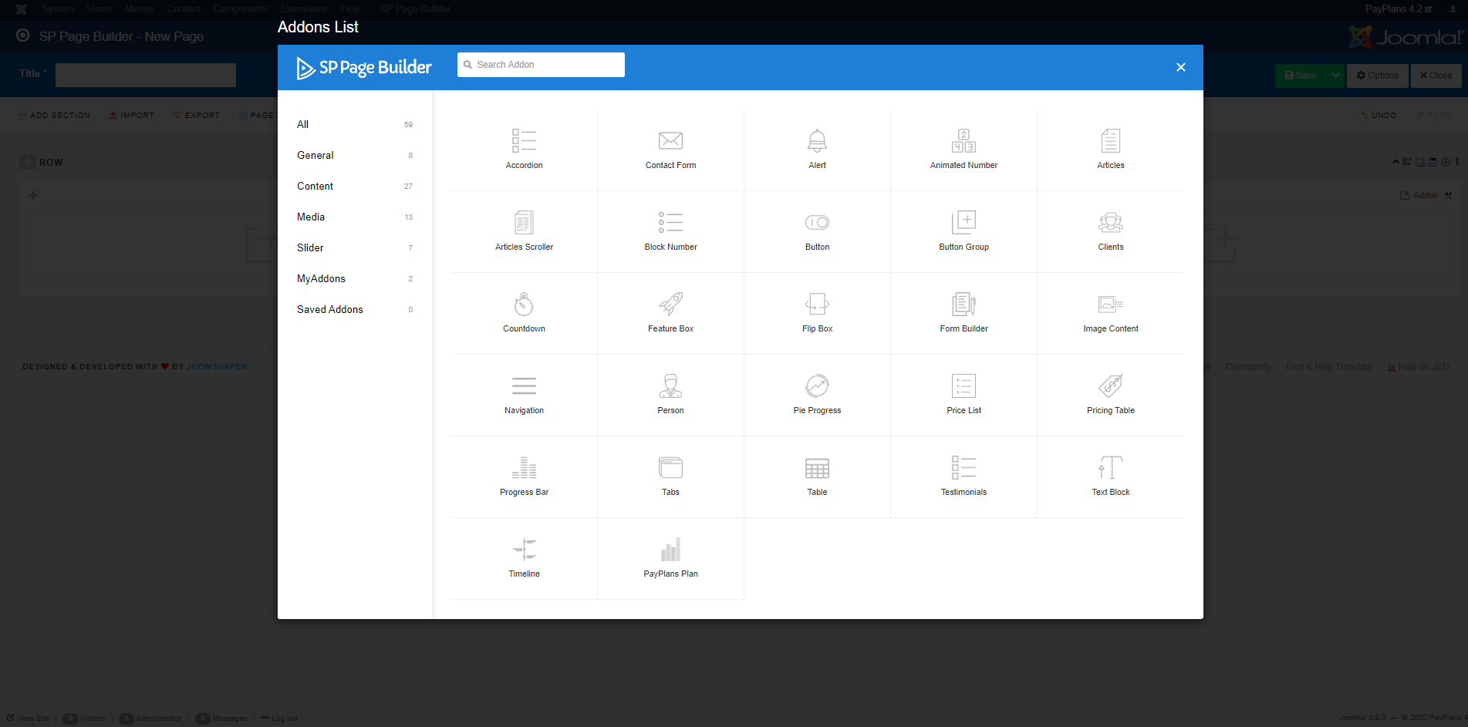Choose the Tabs addon
1468x727 pixels.
point(670,477)
